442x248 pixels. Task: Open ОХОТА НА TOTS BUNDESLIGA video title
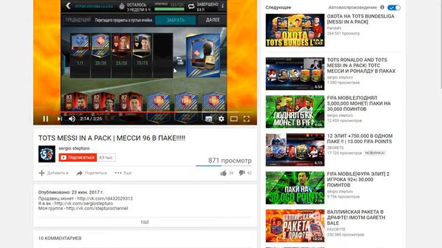(x=361, y=19)
